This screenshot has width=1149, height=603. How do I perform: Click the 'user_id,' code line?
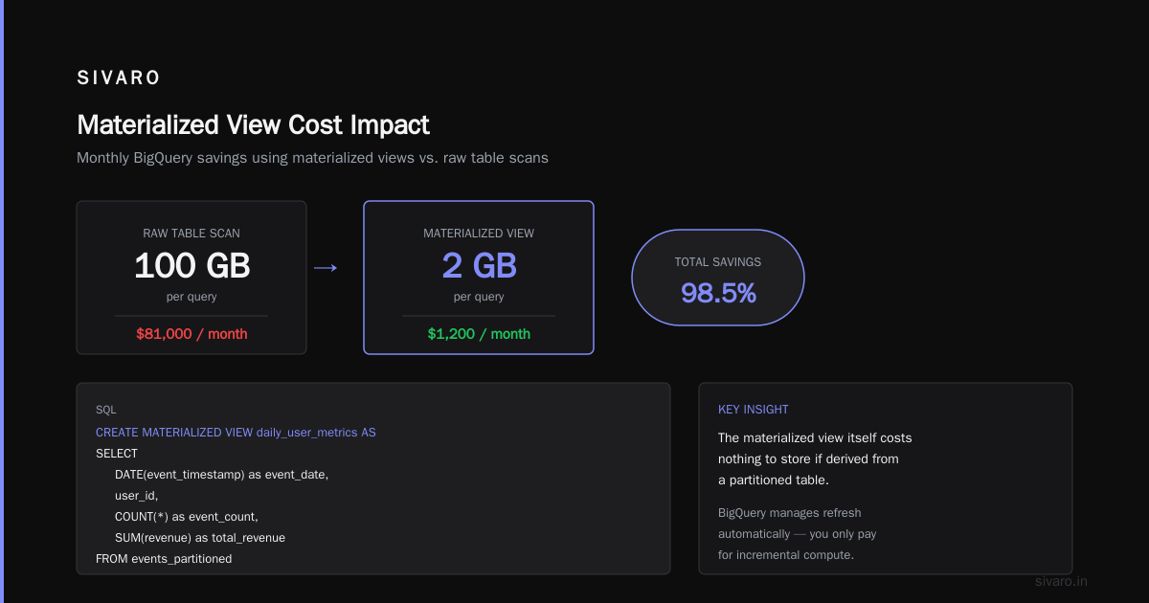tap(136, 496)
